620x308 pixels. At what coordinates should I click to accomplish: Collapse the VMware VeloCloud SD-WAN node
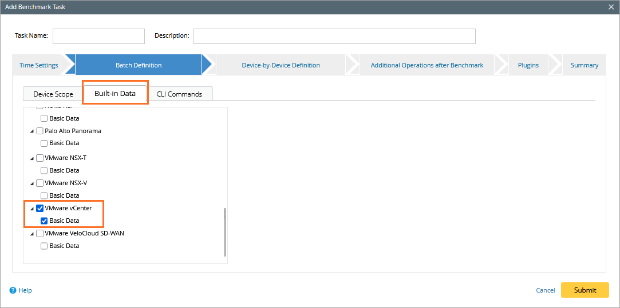[32, 234]
